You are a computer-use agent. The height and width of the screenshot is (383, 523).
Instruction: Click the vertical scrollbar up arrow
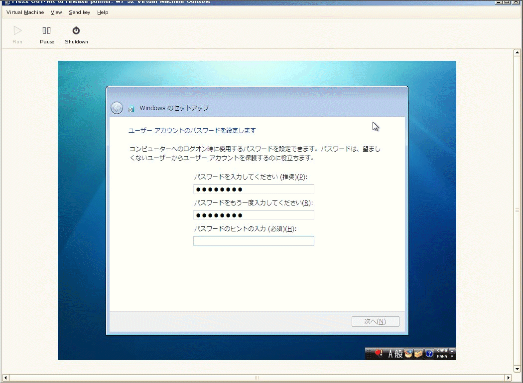point(517,52)
